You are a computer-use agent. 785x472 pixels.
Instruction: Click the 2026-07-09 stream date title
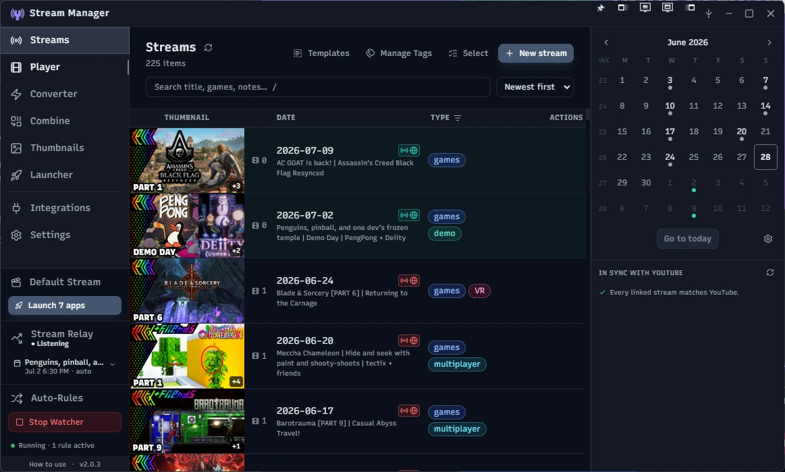point(305,150)
